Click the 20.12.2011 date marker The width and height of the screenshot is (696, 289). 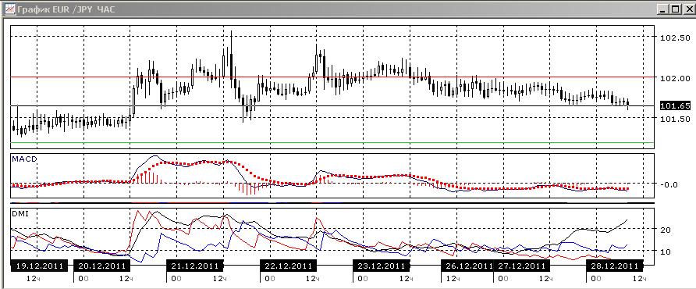(x=101, y=266)
